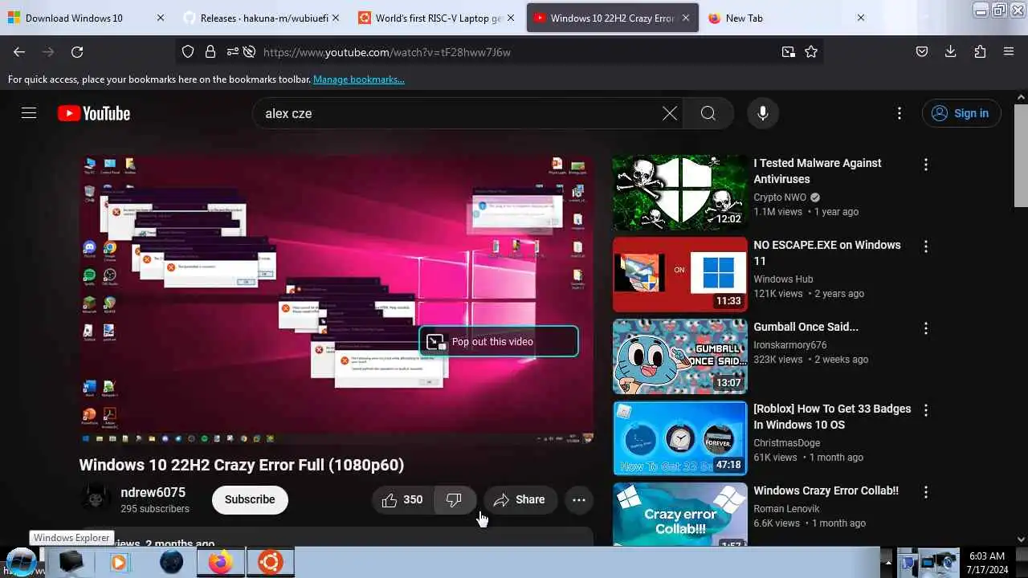Open Ironskarmory676 channel text
Viewport: 1028px width, 578px height.
coord(790,345)
